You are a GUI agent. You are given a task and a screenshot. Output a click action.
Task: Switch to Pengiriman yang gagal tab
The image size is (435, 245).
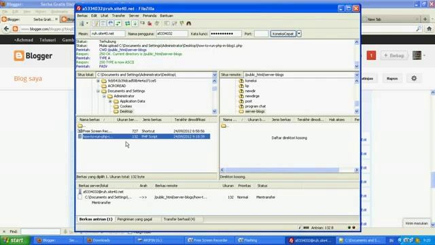pyautogui.click(x=135, y=219)
